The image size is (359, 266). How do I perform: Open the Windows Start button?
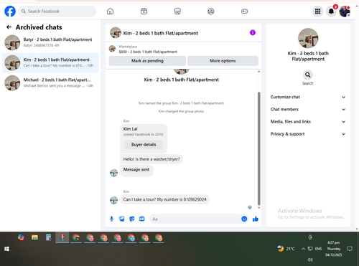pos(6,249)
